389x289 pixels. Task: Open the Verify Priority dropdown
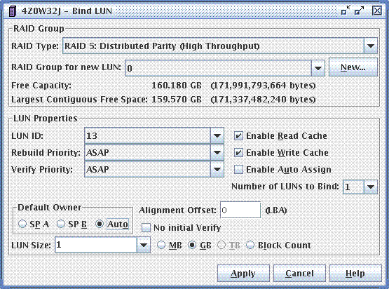click(x=217, y=169)
